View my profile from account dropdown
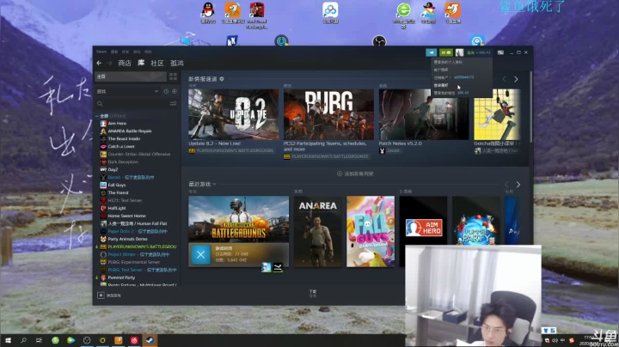Image resolution: width=619 pixels, height=347 pixels. tap(448, 63)
